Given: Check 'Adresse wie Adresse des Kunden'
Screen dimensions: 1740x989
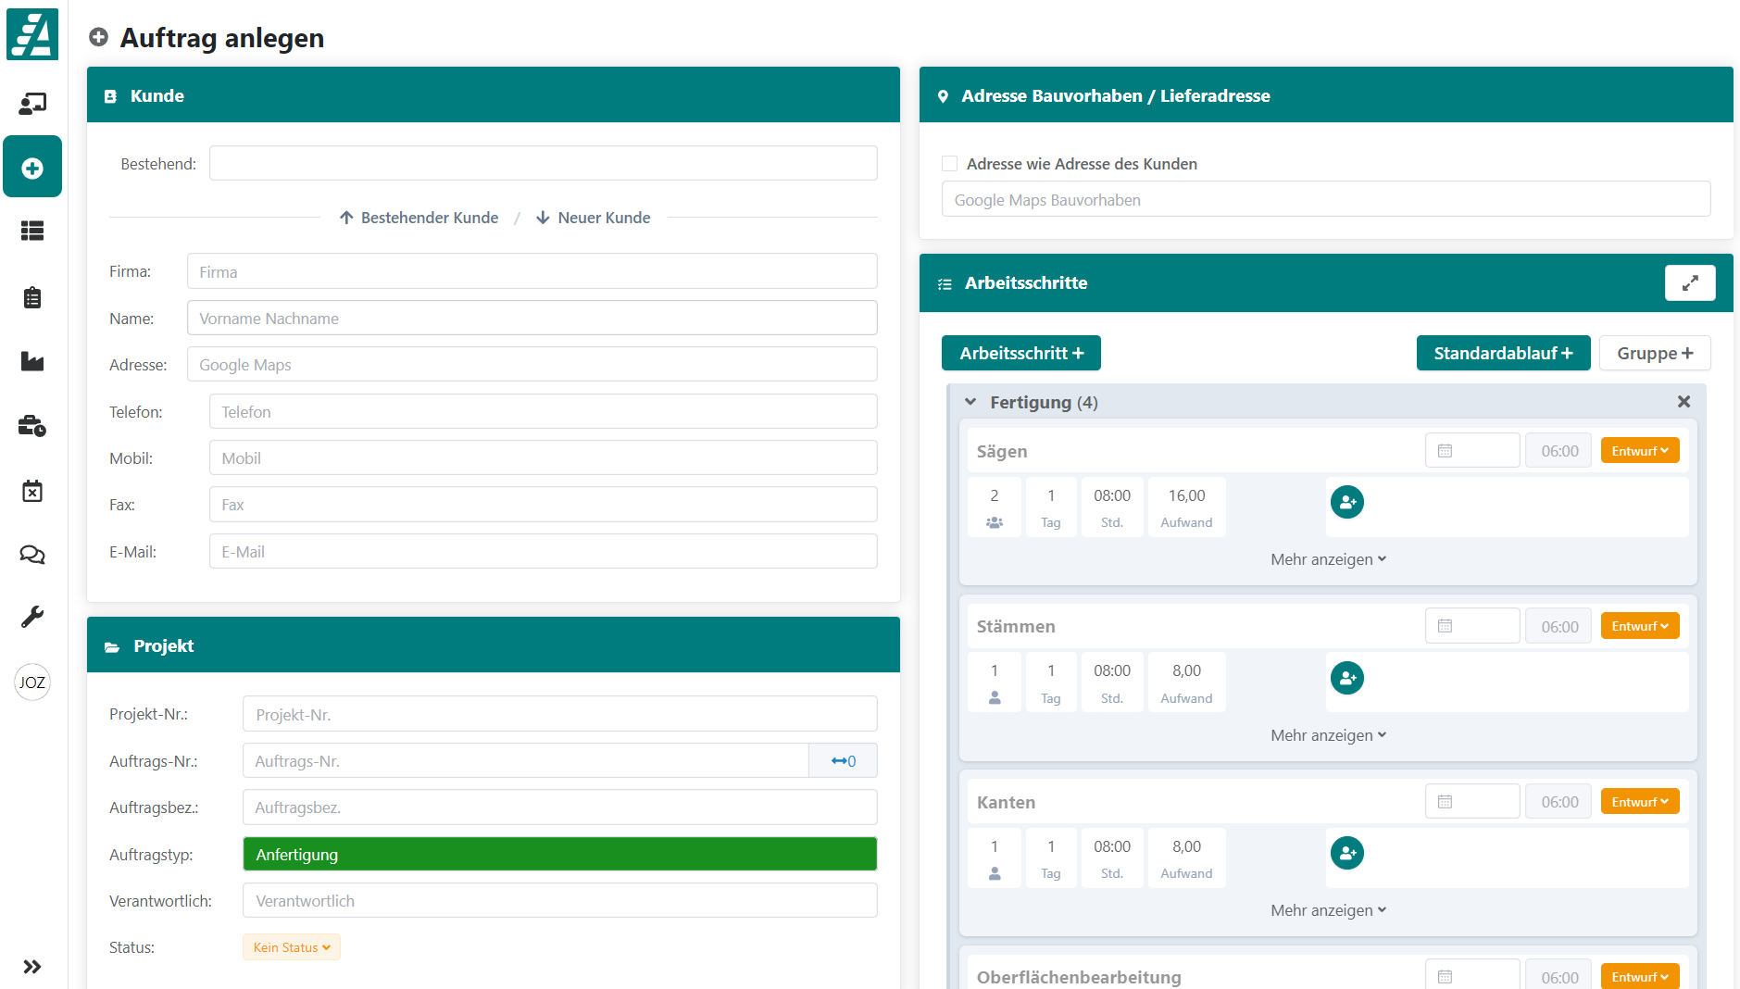Looking at the screenshot, I should 949,164.
